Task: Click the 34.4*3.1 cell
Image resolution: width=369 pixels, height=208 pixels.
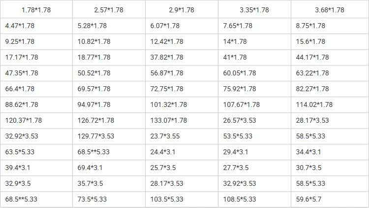Action: 330,152
